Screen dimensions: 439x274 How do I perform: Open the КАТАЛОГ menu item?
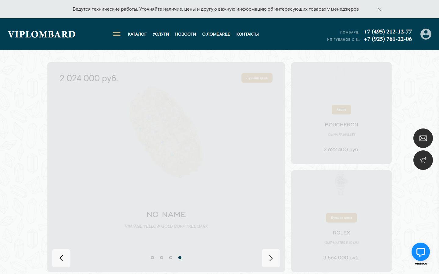coord(137,34)
